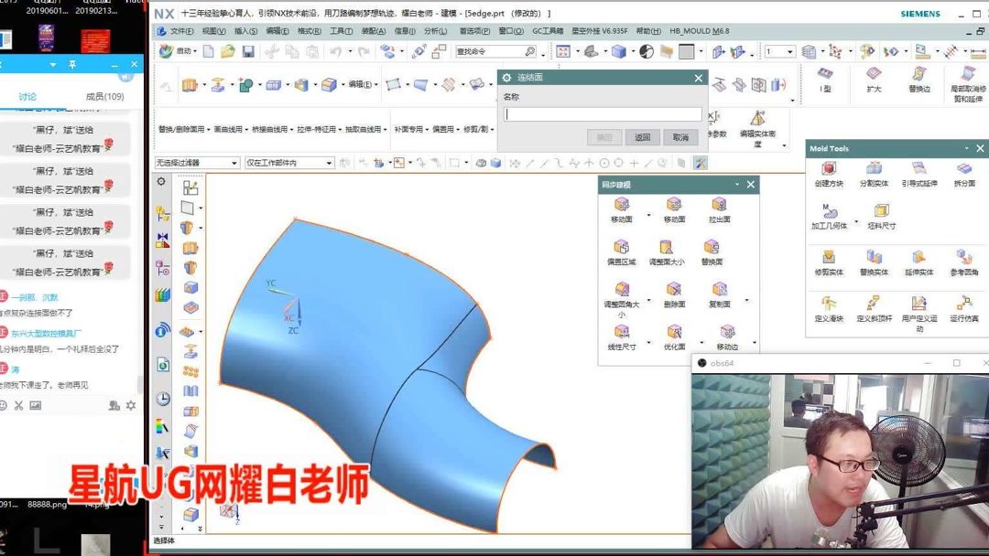
Task: Expand the 移动面 dropdown arrow in 同步建模
Action: (648, 214)
